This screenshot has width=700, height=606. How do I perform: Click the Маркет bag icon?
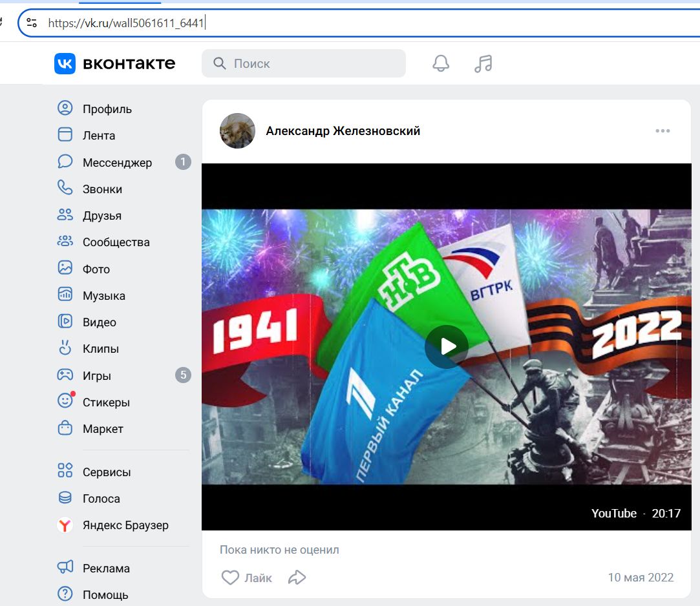coord(65,428)
